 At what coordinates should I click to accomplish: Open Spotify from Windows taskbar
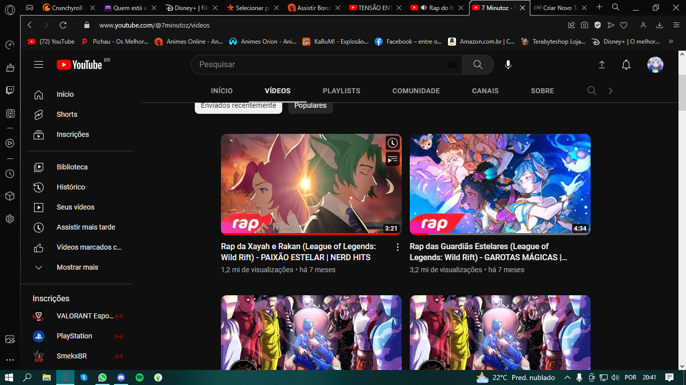(x=140, y=377)
